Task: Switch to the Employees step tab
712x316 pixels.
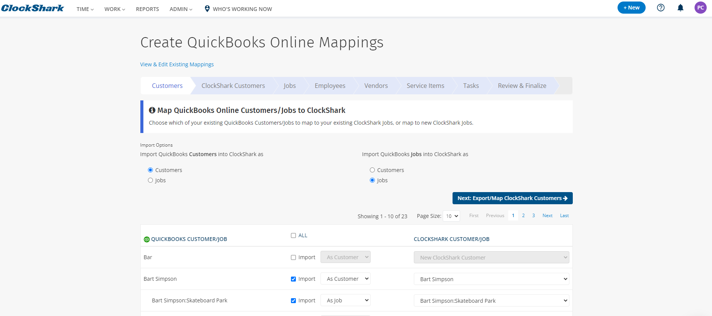Action: tap(330, 86)
